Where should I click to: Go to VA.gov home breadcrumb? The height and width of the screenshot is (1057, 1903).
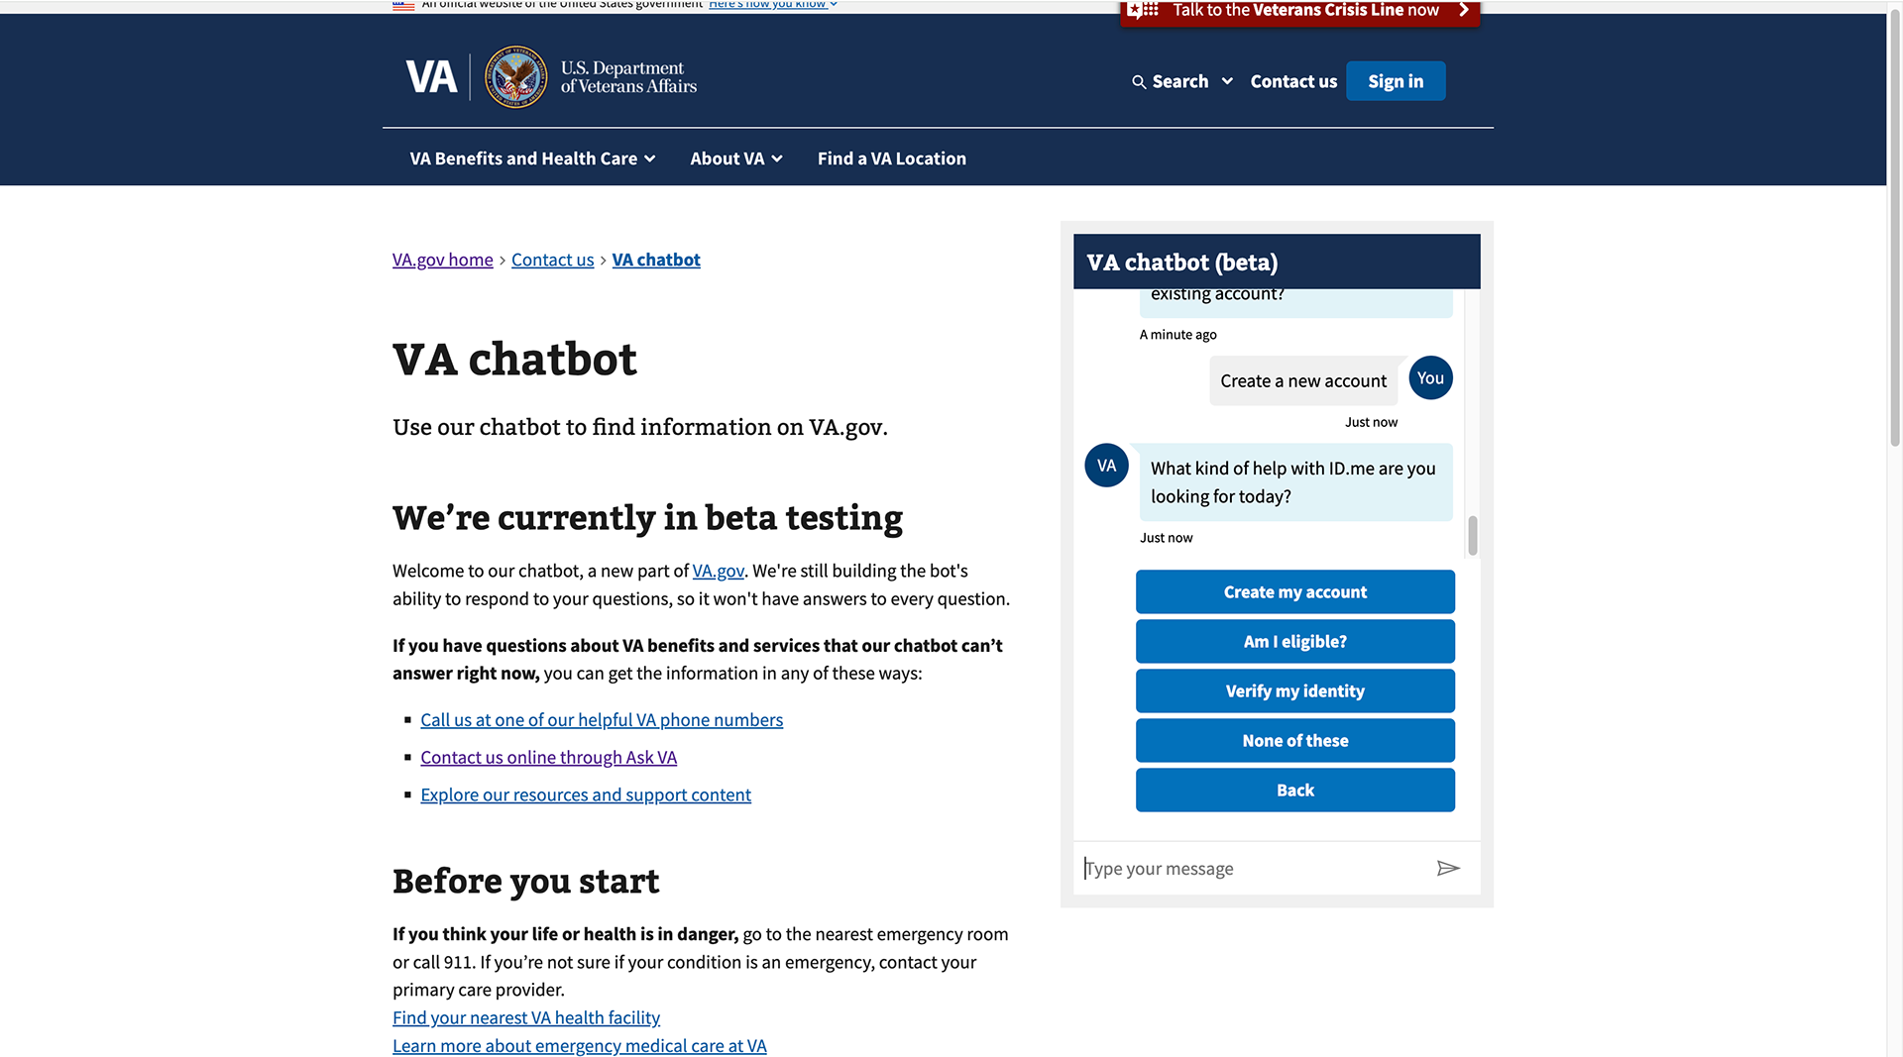click(442, 260)
